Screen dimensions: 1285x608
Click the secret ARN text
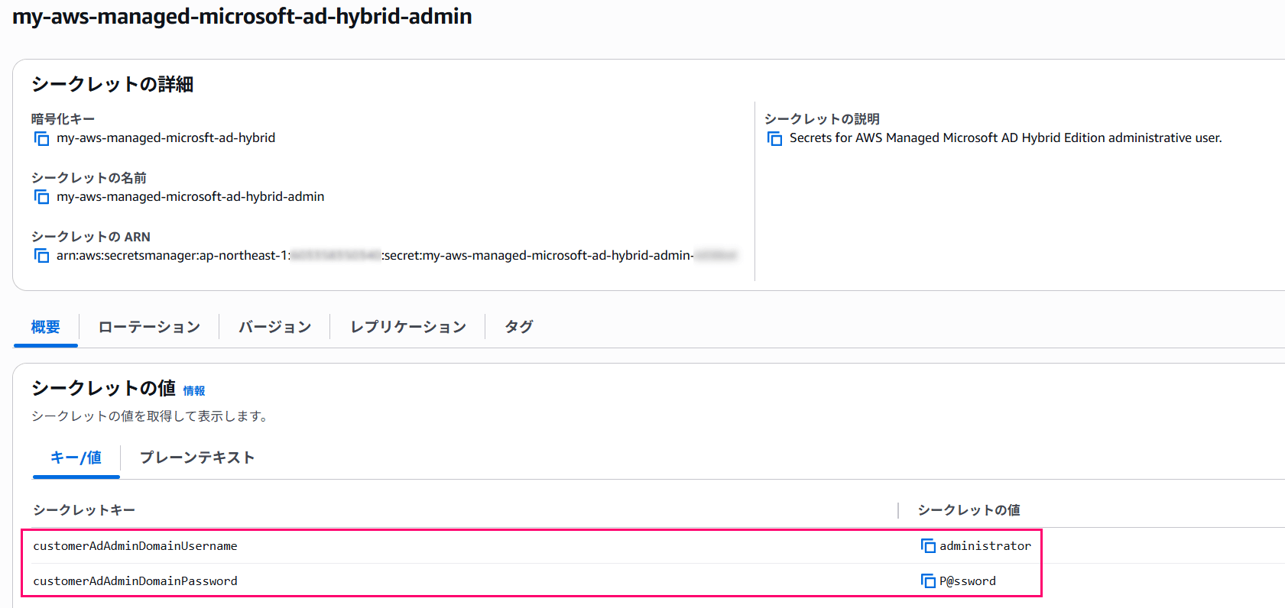(x=397, y=256)
